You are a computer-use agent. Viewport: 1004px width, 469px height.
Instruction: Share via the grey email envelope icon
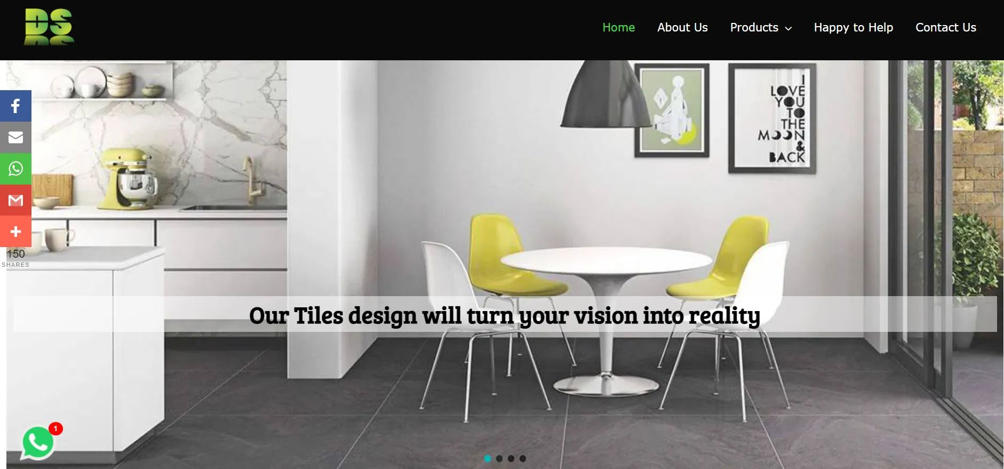click(x=15, y=137)
